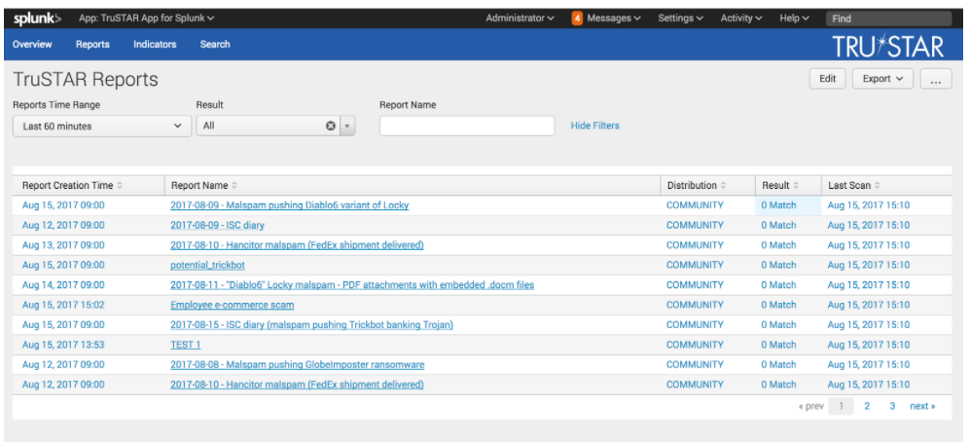Sort by Report Name column icon
This screenshot has width=969, height=442.
pyautogui.click(x=234, y=186)
